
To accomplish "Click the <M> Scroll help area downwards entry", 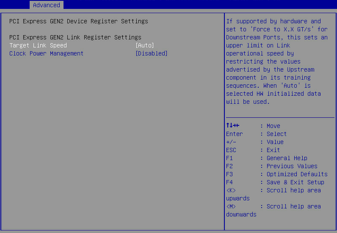I will [x=273, y=211].
